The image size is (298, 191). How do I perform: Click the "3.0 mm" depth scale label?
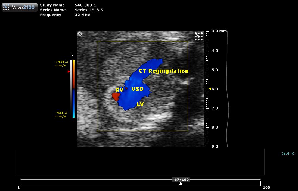[219, 31]
